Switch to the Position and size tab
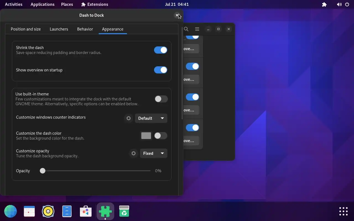354x221 pixels. 26,29
